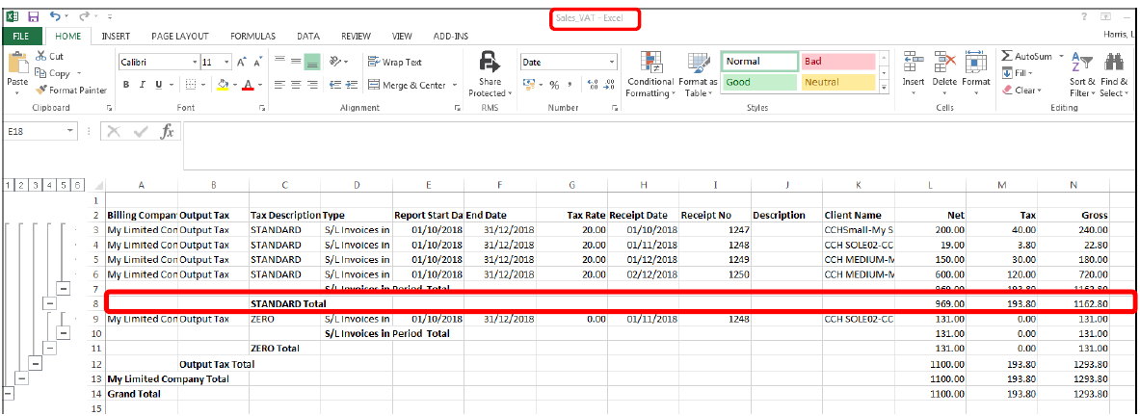The height and width of the screenshot is (416, 1140).
Task: Open the FORMULAS ribbon tab
Action: pos(253,37)
